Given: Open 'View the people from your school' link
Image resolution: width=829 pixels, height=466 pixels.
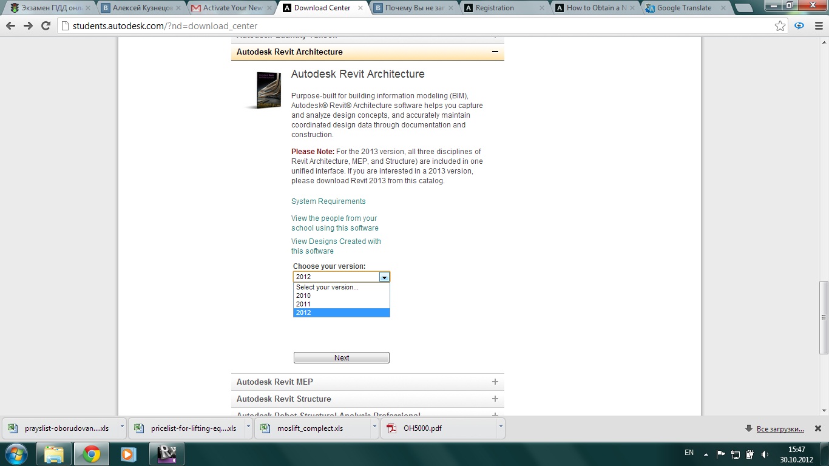Looking at the screenshot, I should pos(335,223).
